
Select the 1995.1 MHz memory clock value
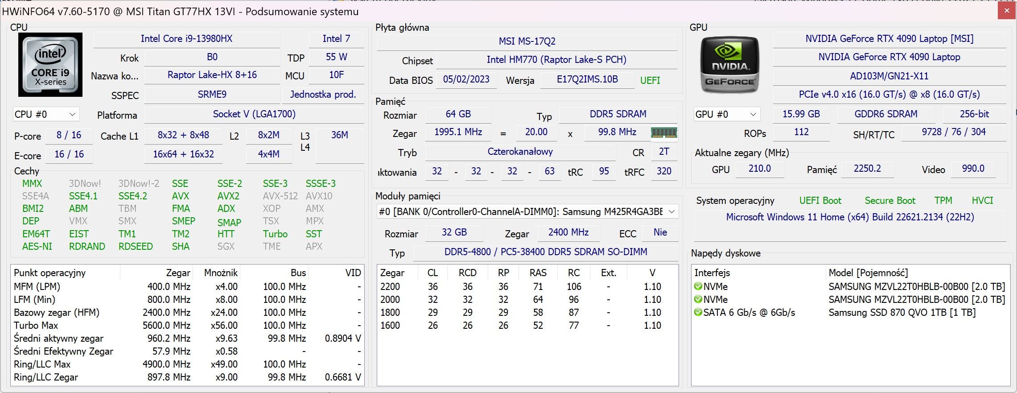tap(458, 132)
